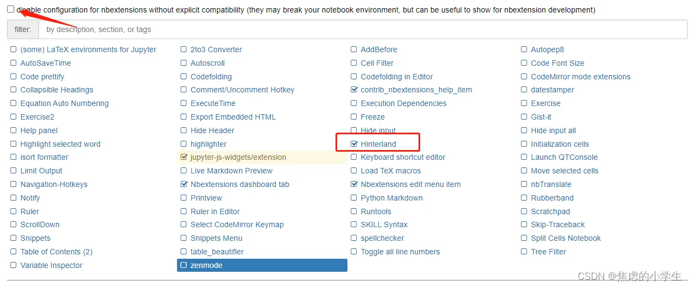This screenshot has height=287, width=690.
Task: Open the Scratchpad extension entry
Action: click(550, 211)
